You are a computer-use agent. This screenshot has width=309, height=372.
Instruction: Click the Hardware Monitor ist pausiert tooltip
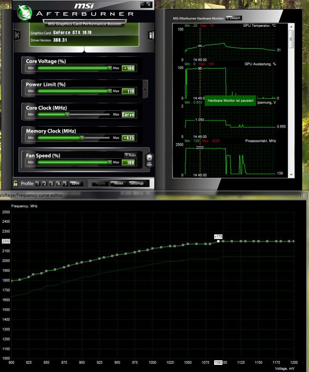click(230, 101)
